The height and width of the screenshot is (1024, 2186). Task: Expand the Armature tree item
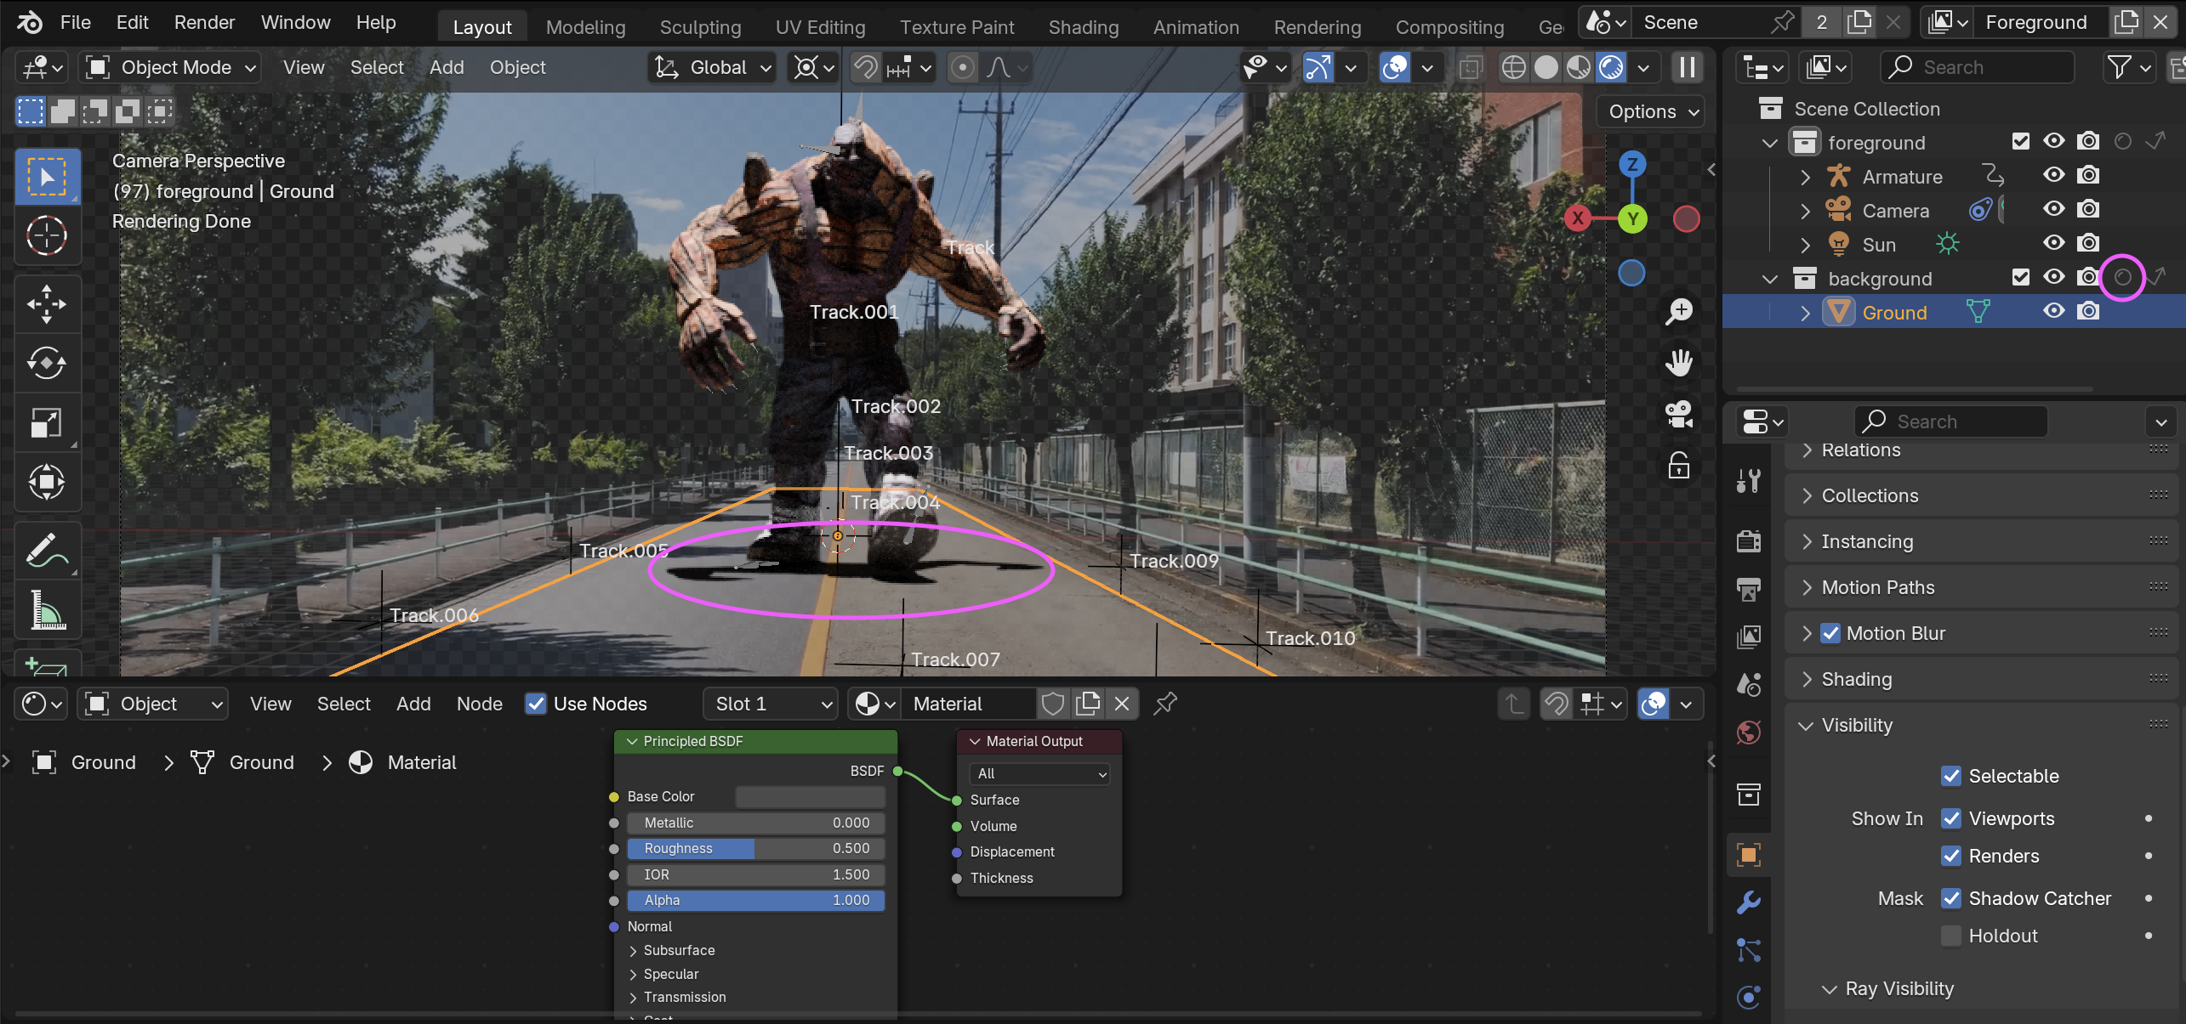[x=1805, y=177]
